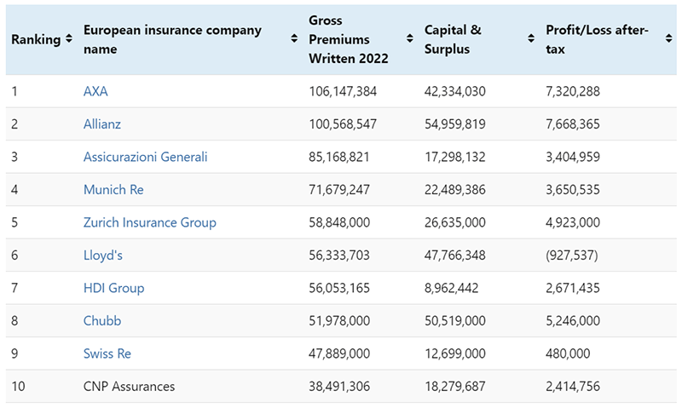Sort by Profit/Loss after-tax arrows
682x408 pixels.
pos(668,38)
